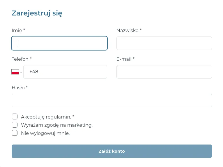Click the Wyrażam zgodę na marketing text
The width and height of the screenshot is (223, 167).
click(56, 125)
